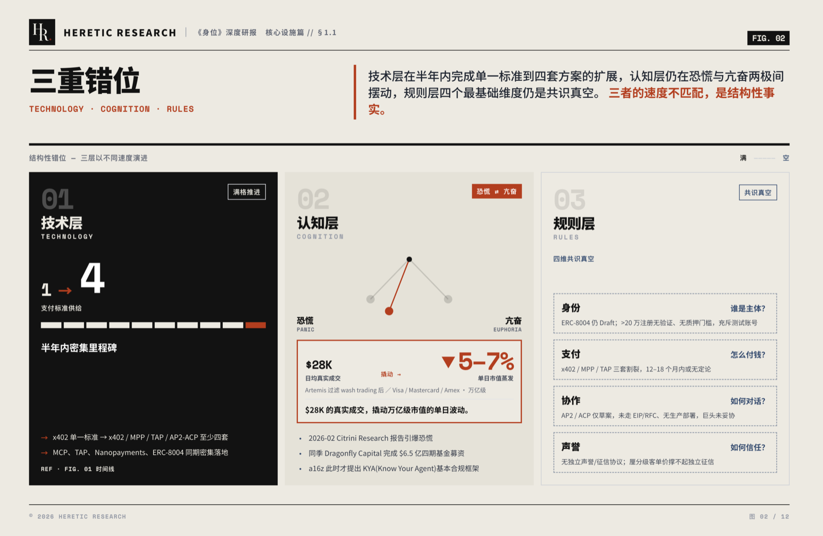The width and height of the screenshot is (823, 536).
Task: Click the REF · FIG. 01 时间线 reference
Action: click(x=78, y=469)
